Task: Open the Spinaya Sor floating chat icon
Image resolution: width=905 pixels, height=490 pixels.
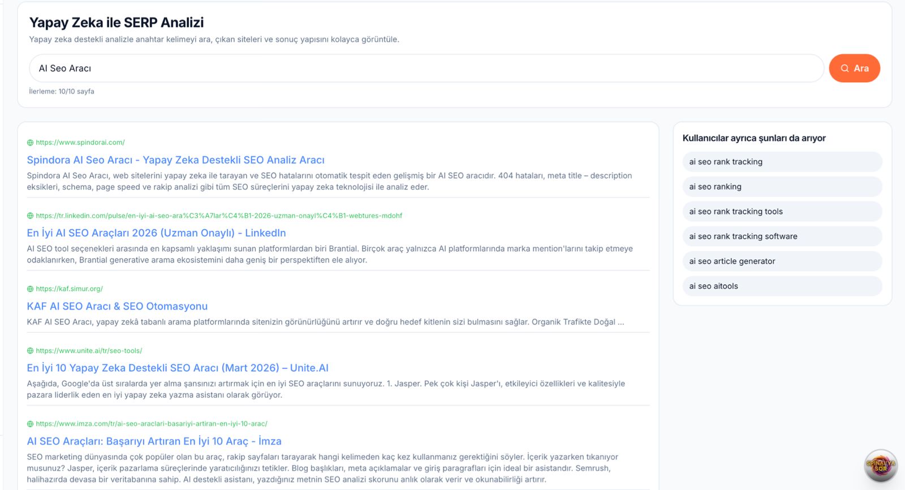Action: click(x=881, y=466)
